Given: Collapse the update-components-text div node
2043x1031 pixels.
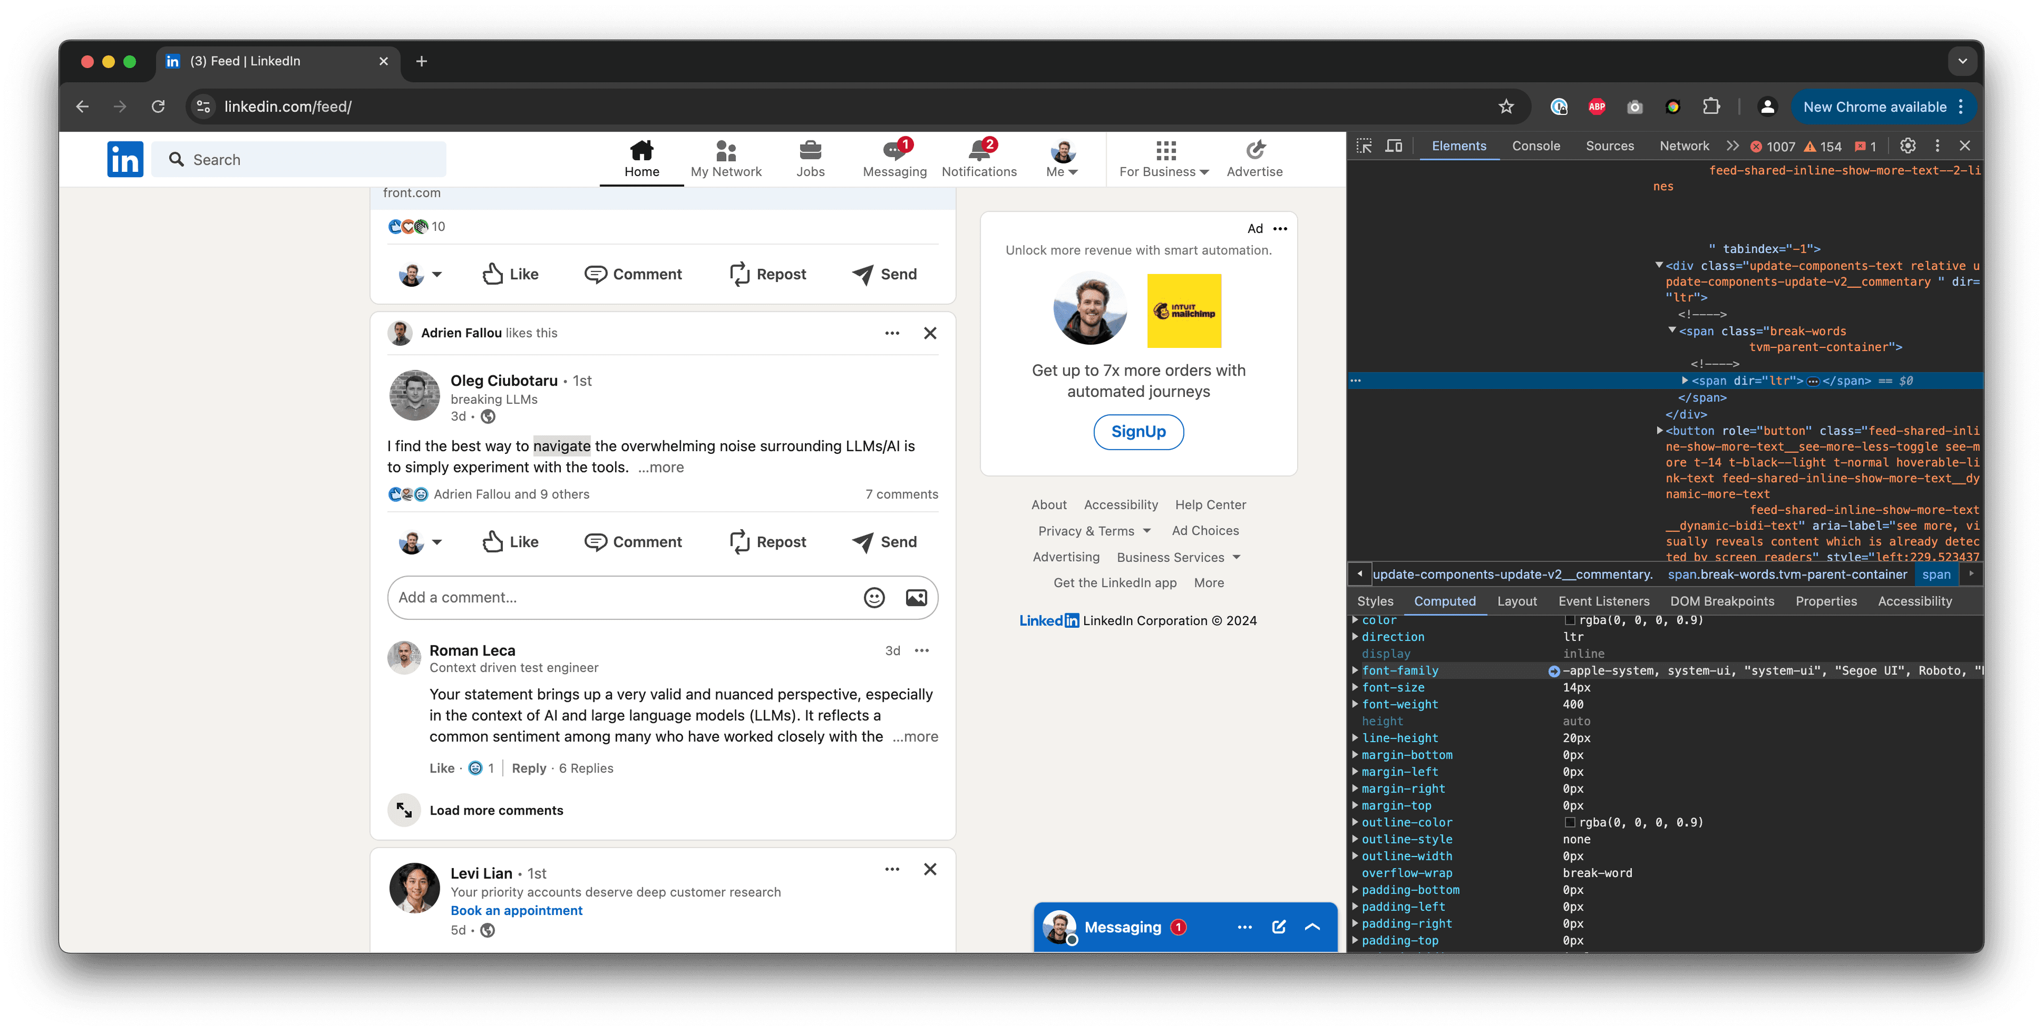Looking at the screenshot, I should pos(1658,265).
